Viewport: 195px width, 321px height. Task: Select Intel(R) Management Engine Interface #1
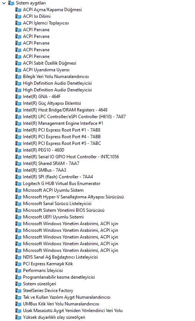tap(63, 123)
